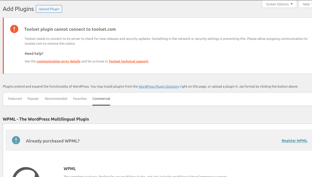Click the WordPress Multilingual Plugin section heading
312x177 pixels.
pos(46,119)
